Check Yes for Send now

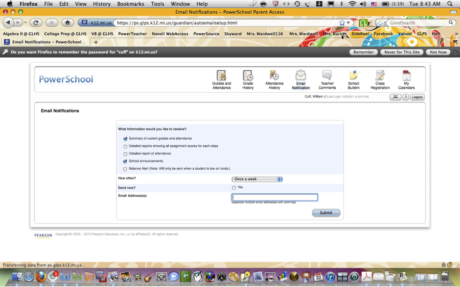click(234, 188)
